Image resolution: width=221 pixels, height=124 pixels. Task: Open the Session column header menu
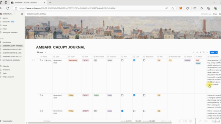189,56
